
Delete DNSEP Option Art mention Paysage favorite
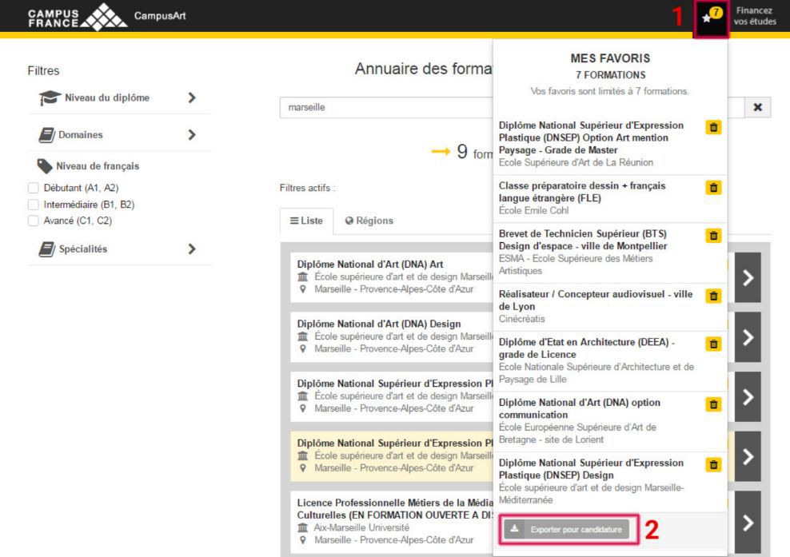click(713, 127)
